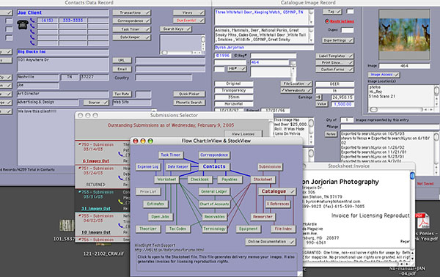Screen dimensions: 440x277
Task: Click the yellow phone icon in submission 753
Action: point(120,202)
